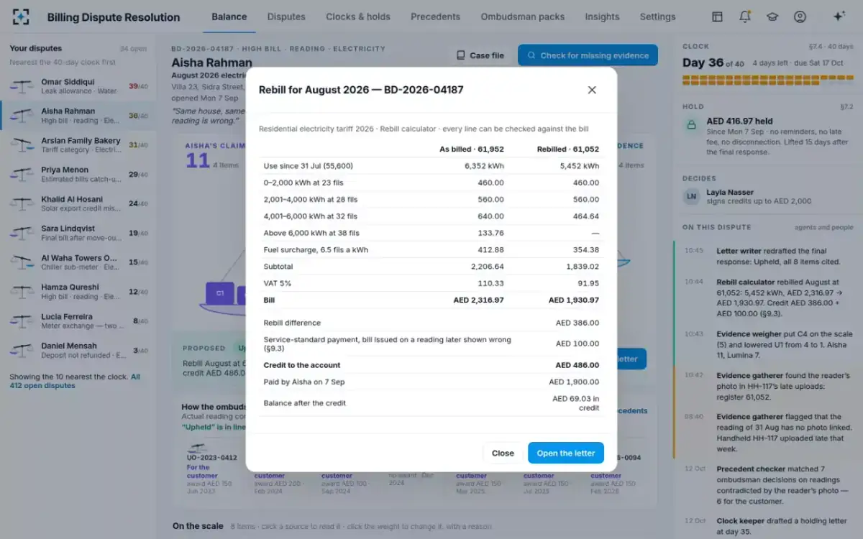Open the layout panel icon in the header
Image resolution: width=863 pixels, height=539 pixels.
[x=717, y=17]
